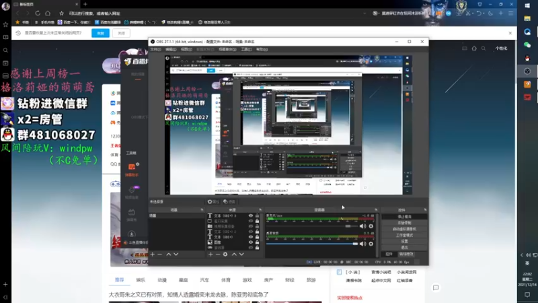
Task: Open OBS 文件(F) menu
Action: coord(155,49)
